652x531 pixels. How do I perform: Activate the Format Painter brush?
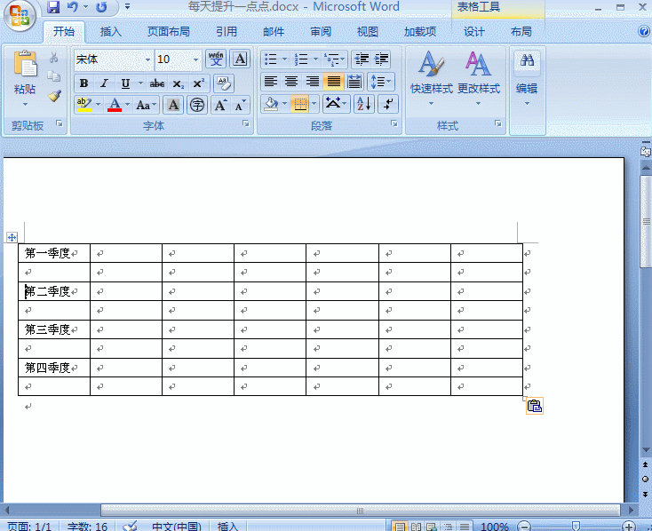[x=53, y=96]
